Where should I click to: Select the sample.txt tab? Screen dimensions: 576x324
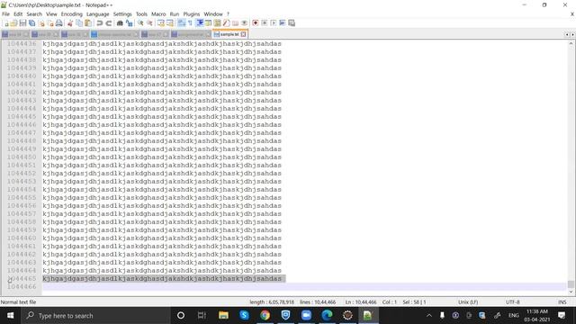pos(229,34)
